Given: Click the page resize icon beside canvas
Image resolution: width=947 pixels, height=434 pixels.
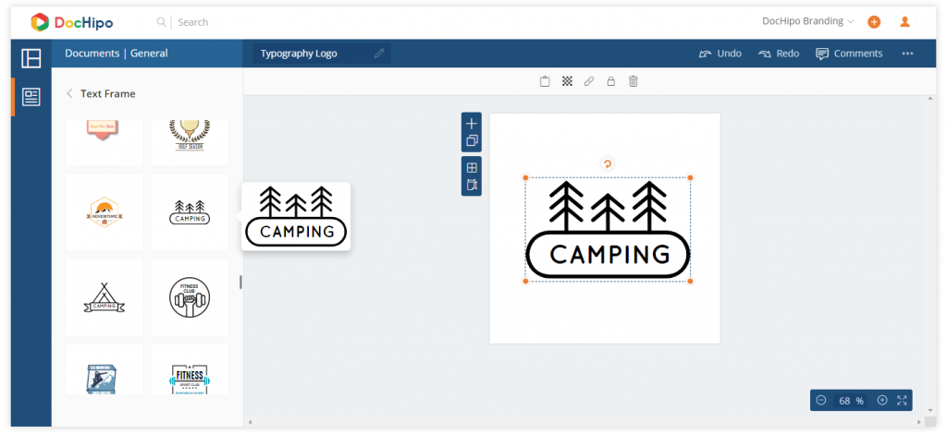Looking at the screenshot, I should [472, 185].
